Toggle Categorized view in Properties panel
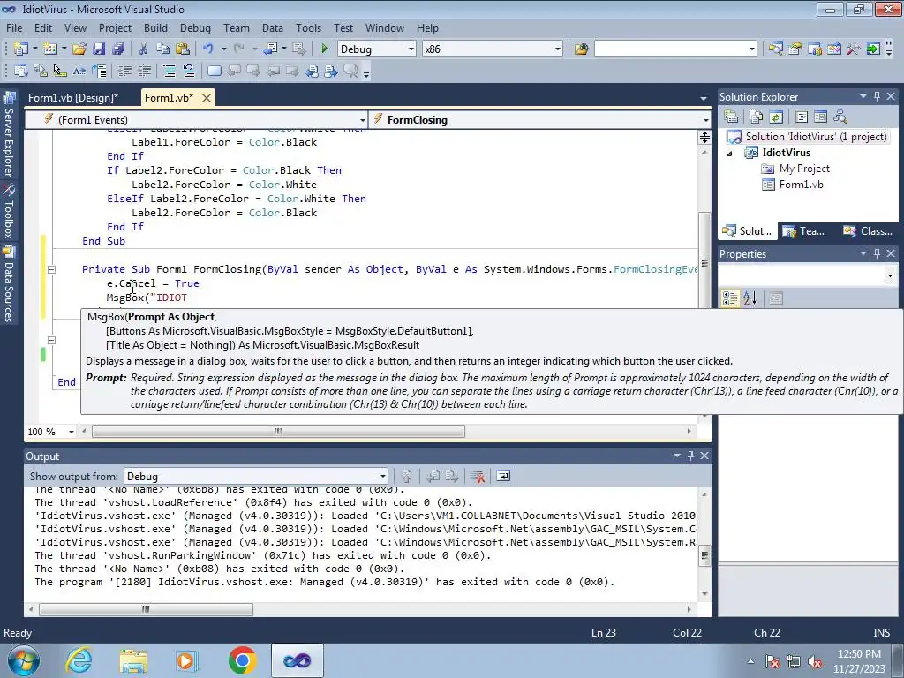 (x=730, y=298)
